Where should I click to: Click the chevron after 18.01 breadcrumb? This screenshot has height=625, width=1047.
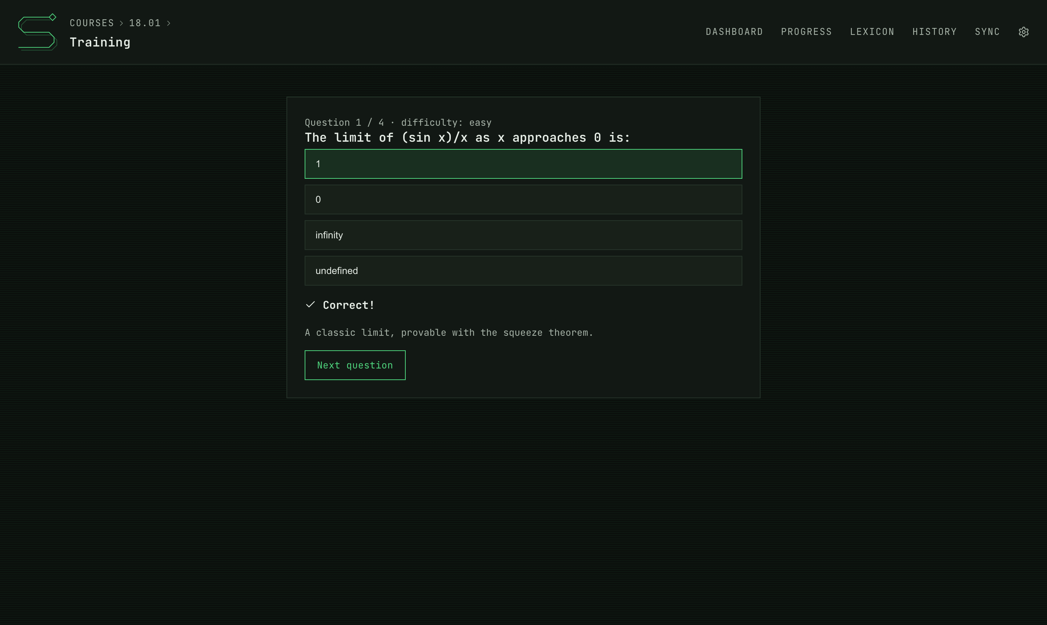[x=169, y=23]
